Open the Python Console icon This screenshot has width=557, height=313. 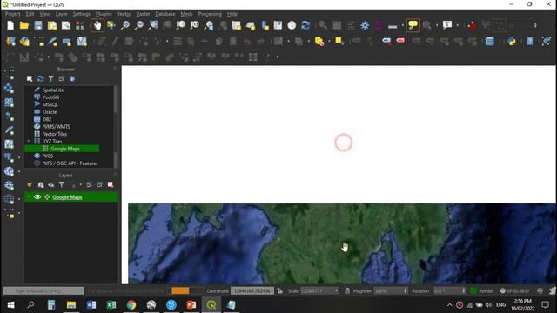click(x=511, y=41)
